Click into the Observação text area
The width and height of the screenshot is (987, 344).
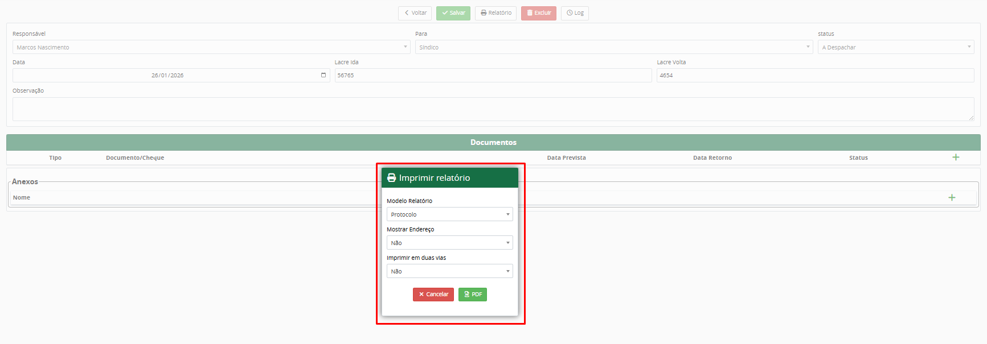coord(493,109)
